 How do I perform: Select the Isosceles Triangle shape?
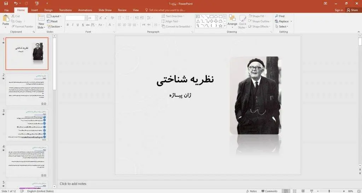click(198, 21)
